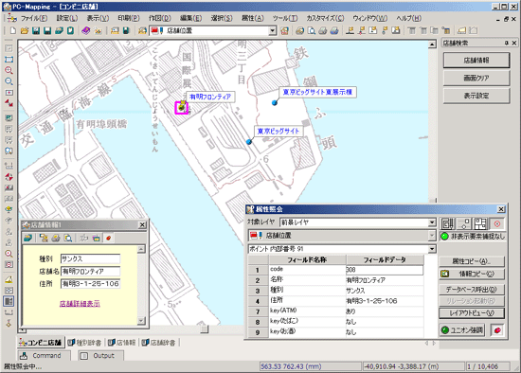Click the yellow ruler triangle icon in left toolbar
This screenshot has height=373, width=521.
(x=9, y=279)
